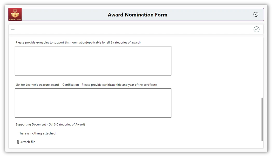Click blank space right of Attach file
Image resolution: width=273 pixels, height=157 pixels.
tap(130, 142)
